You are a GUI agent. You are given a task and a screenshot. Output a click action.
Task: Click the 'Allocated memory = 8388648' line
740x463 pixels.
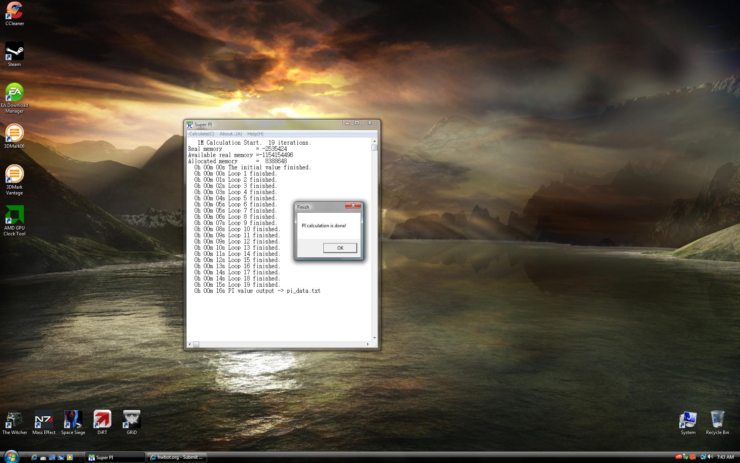[237, 161]
